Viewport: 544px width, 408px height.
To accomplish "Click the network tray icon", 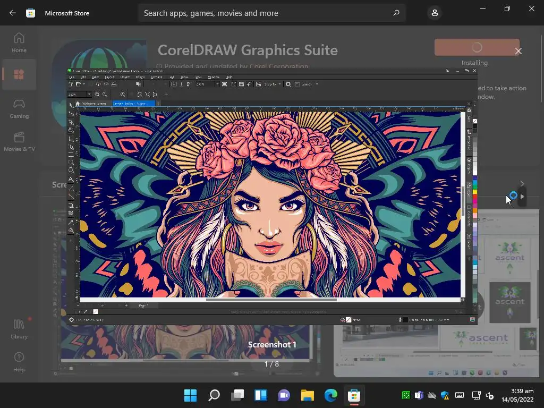I will pyautogui.click(x=476, y=395).
